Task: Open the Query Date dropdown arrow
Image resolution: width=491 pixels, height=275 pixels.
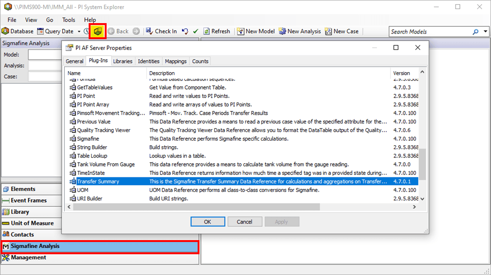Action: click(x=79, y=32)
